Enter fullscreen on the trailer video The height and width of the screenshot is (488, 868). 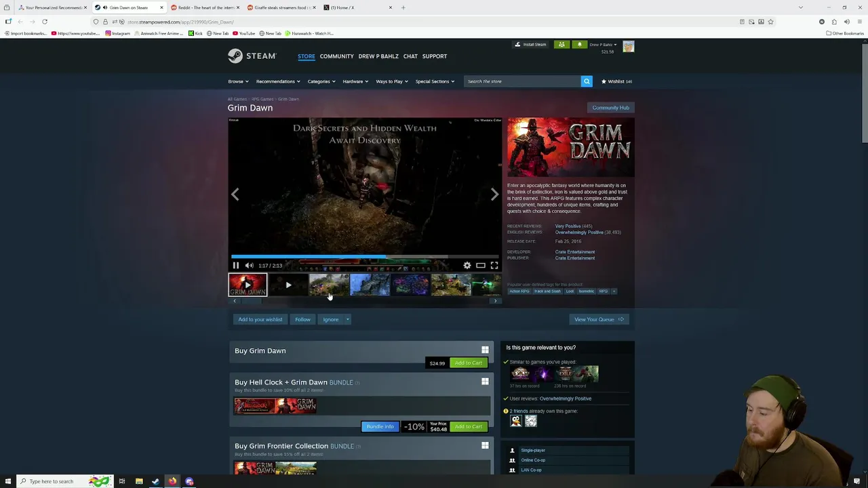[x=494, y=266]
